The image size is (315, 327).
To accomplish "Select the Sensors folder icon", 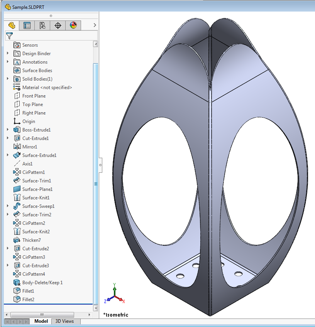I will (x=17, y=45).
